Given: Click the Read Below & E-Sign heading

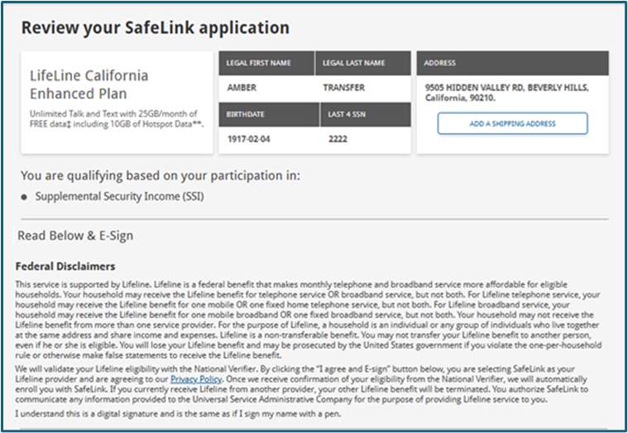Looking at the screenshot, I should click(x=75, y=236).
